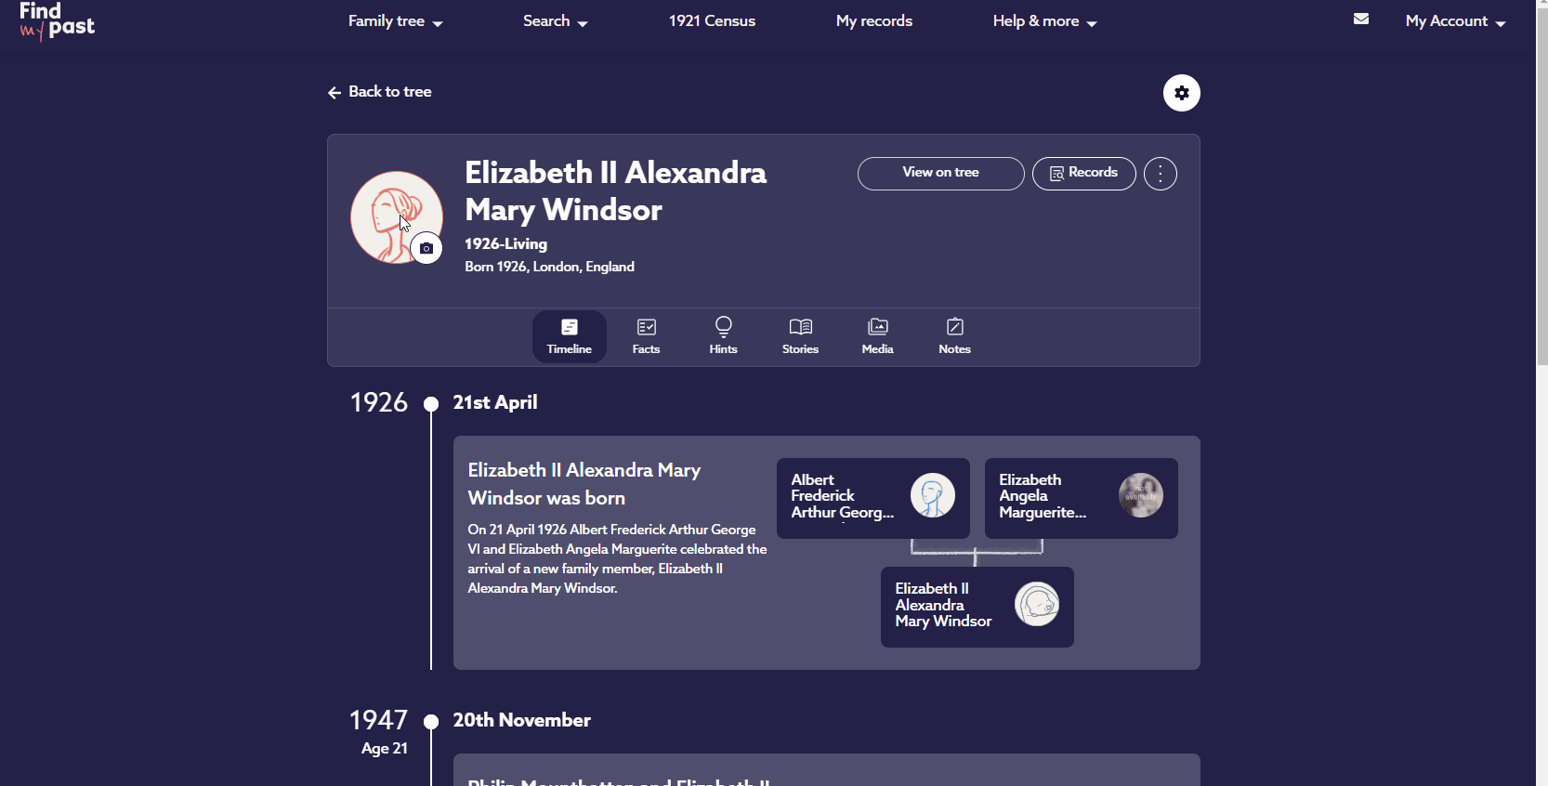Select the Stories book icon
Viewport: 1548px width, 786px height.
tap(799, 334)
